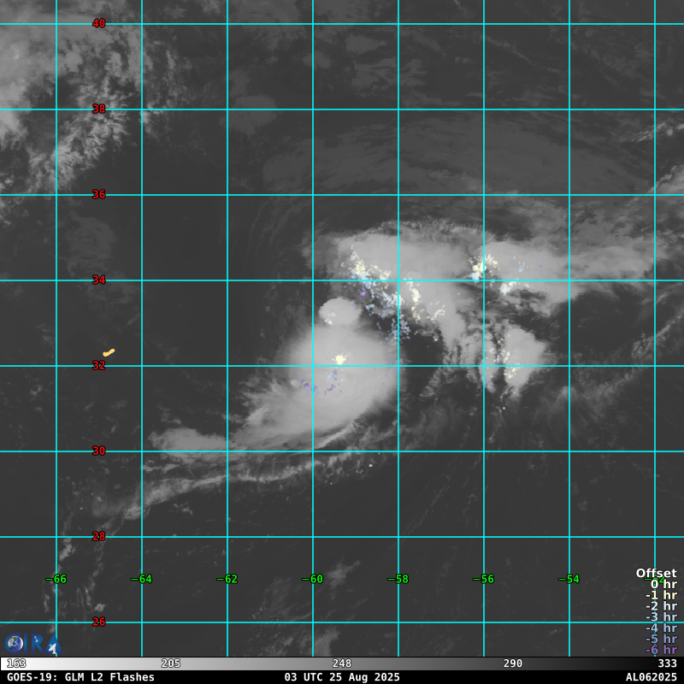Click the Offset legend heading
684x684 pixels.
click(x=656, y=573)
